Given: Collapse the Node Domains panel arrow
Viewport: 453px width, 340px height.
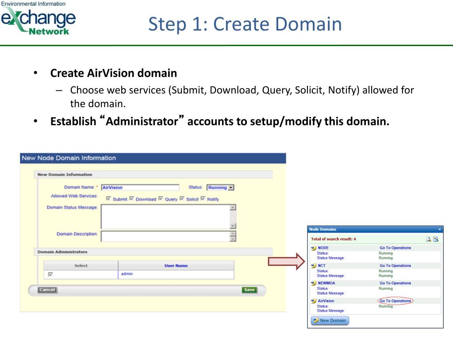Looking at the screenshot, I should pyautogui.click(x=439, y=229).
